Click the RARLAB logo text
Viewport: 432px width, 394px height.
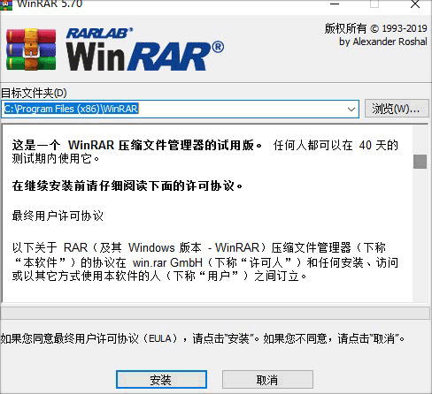(x=99, y=33)
